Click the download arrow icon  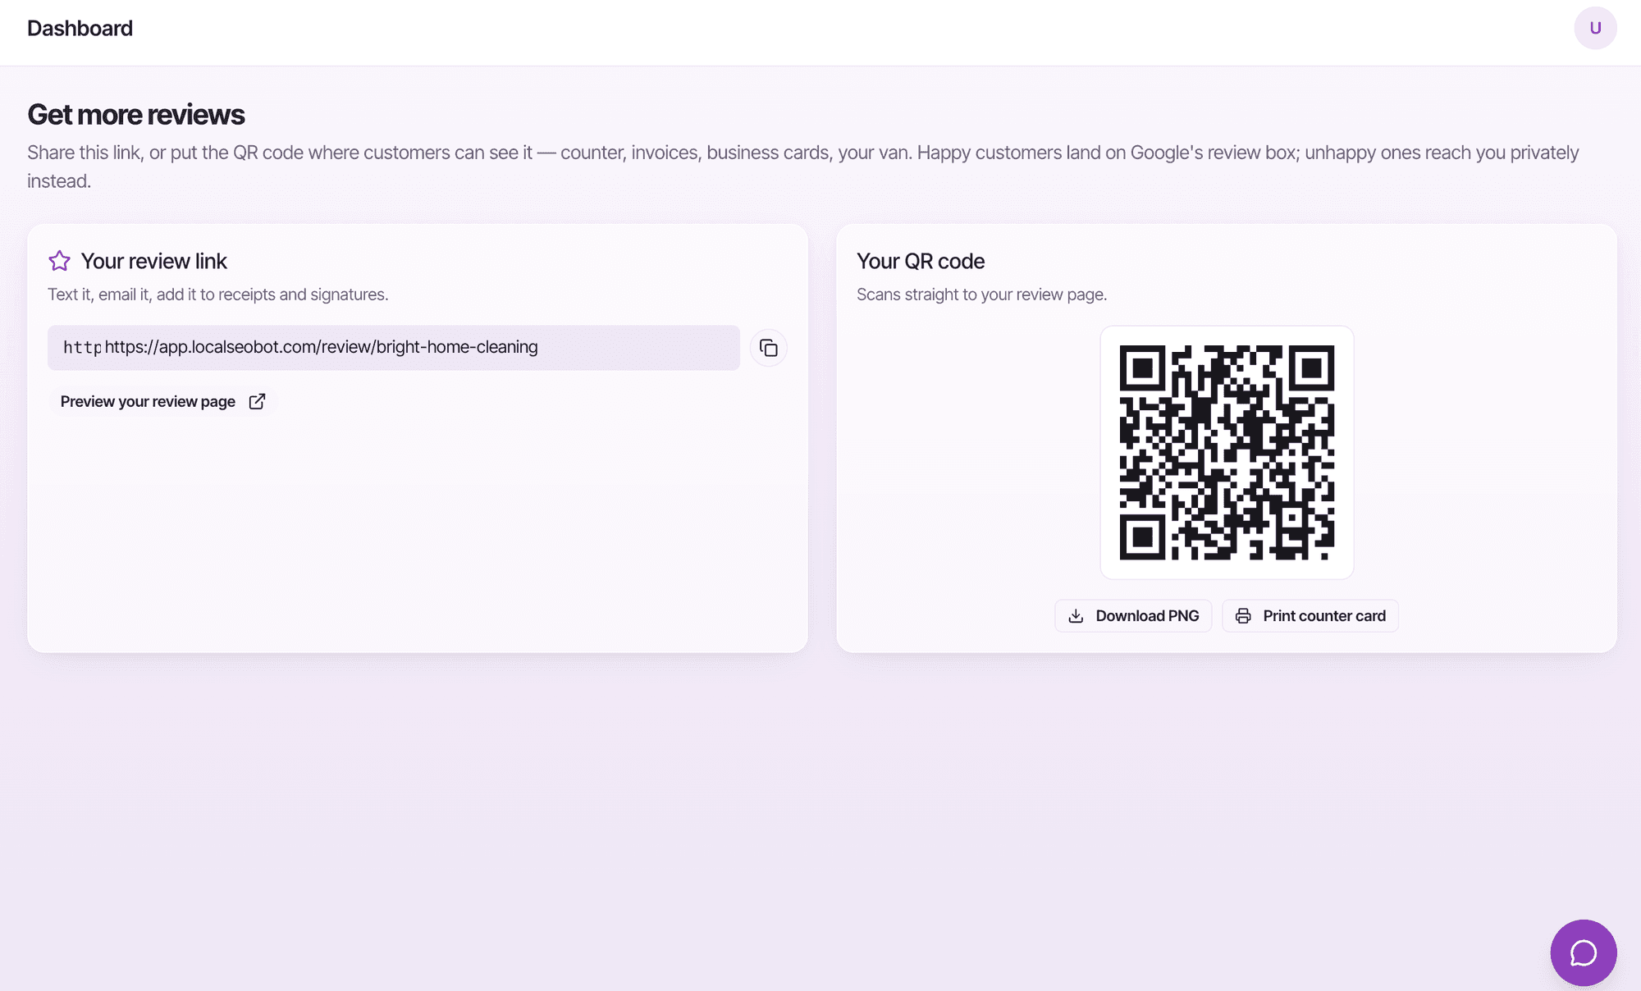[x=1076, y=616]
